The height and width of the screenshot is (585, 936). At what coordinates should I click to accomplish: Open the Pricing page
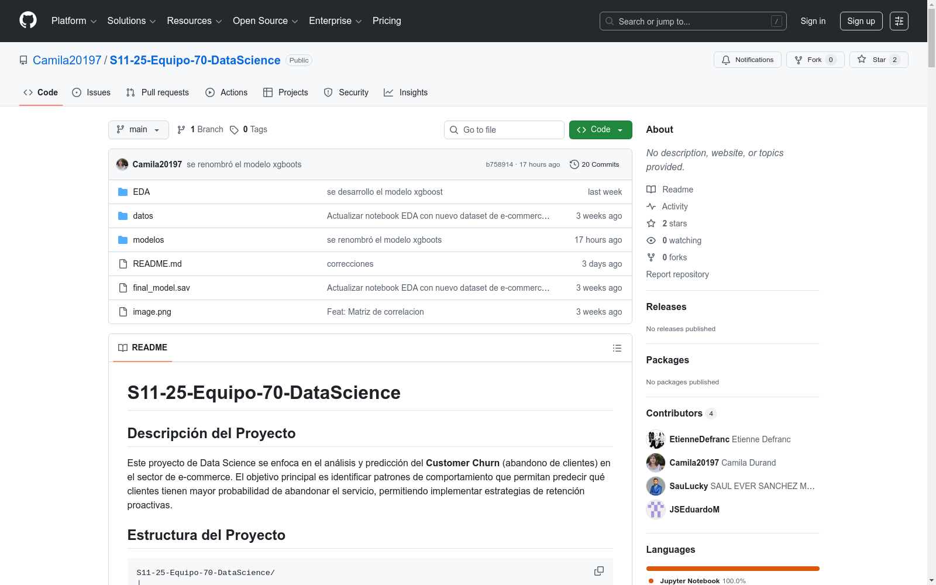coord(387,21)
